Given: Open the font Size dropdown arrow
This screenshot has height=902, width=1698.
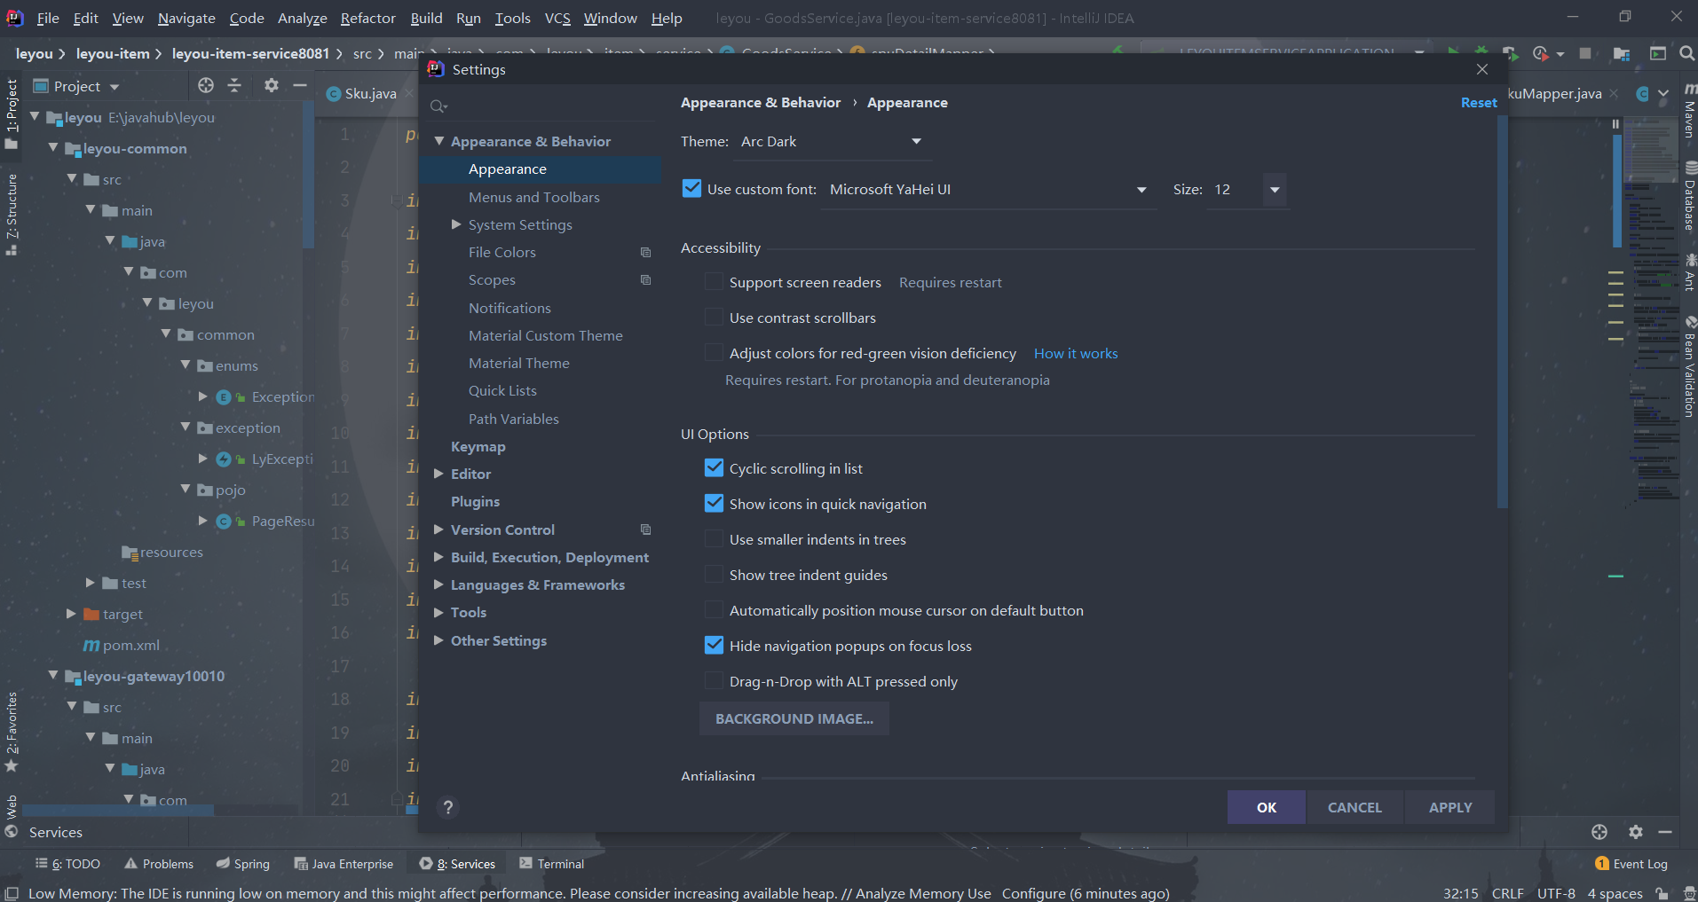Looking at the screenshot, I should (x=1275, y=190).
